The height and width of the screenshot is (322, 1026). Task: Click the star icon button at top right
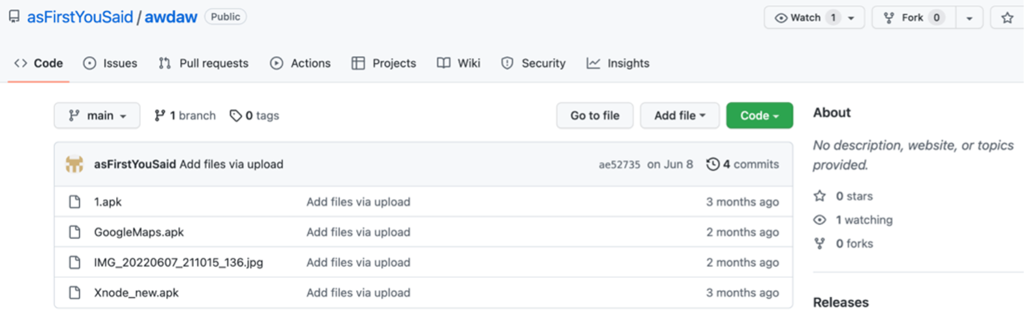[1007, 18]
